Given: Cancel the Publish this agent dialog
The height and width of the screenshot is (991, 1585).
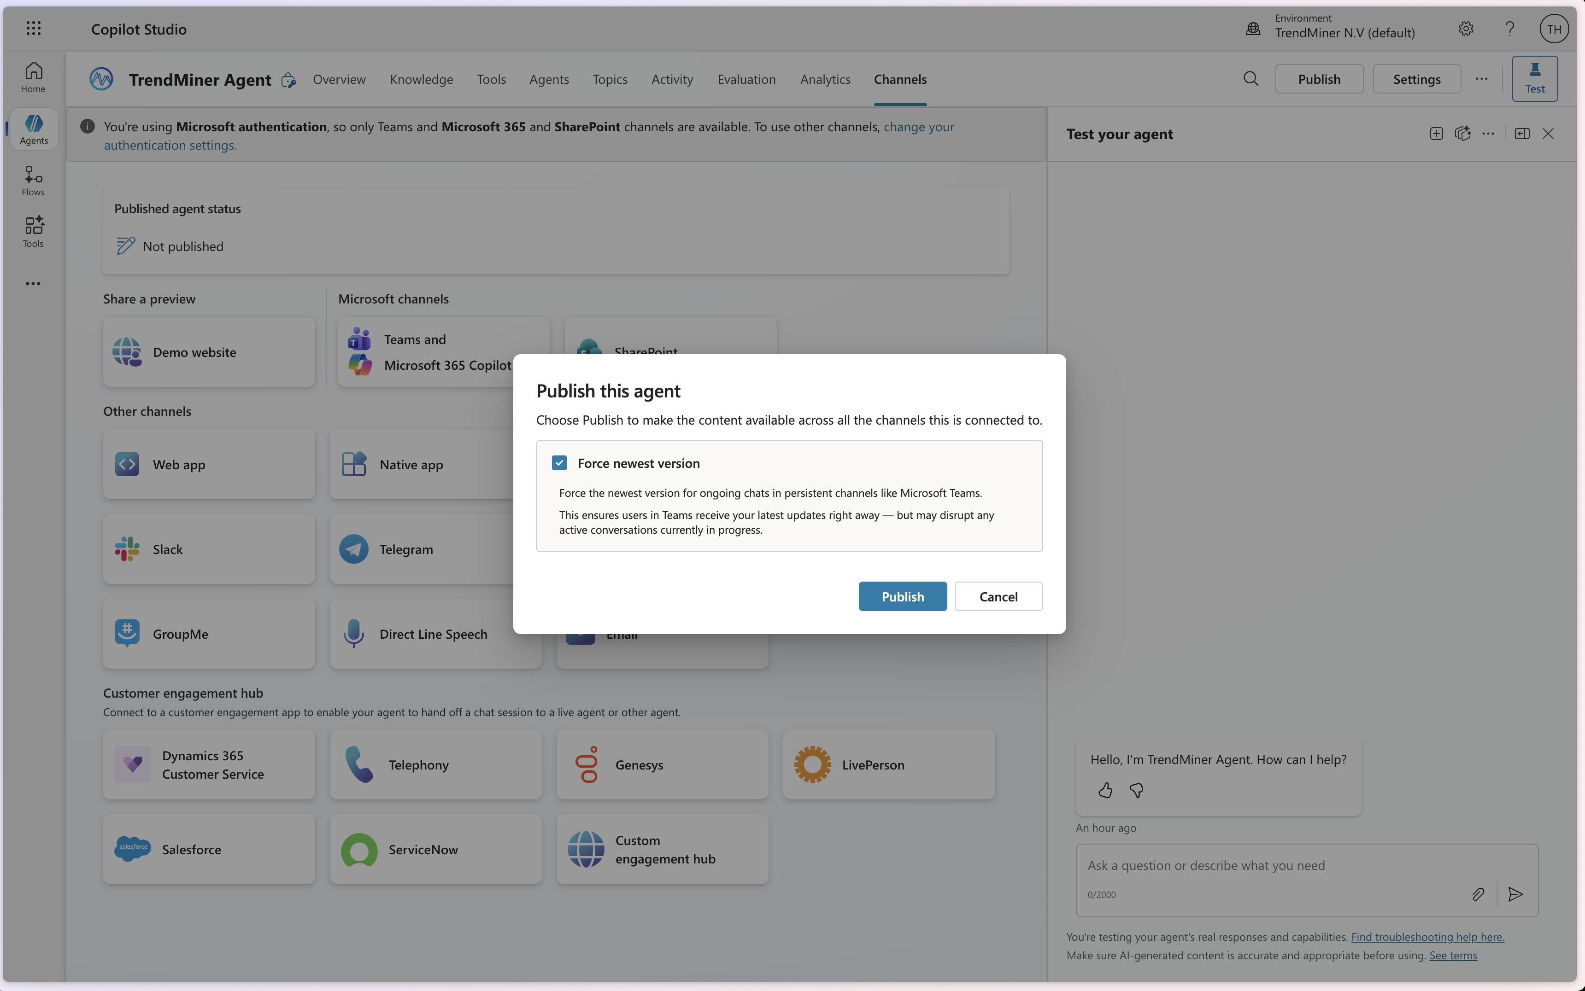Looking at the screenshot, I should pos(999,596).
